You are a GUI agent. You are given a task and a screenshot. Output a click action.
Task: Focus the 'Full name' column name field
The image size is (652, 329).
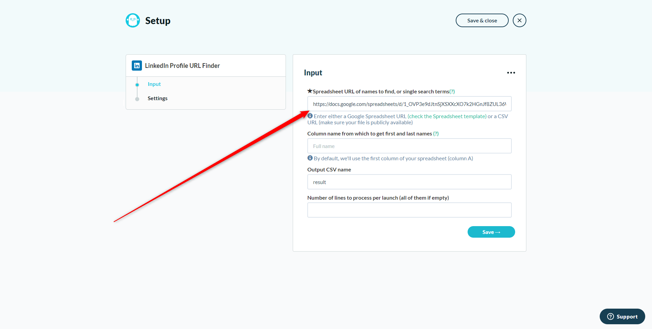click(x=410, y=146)
